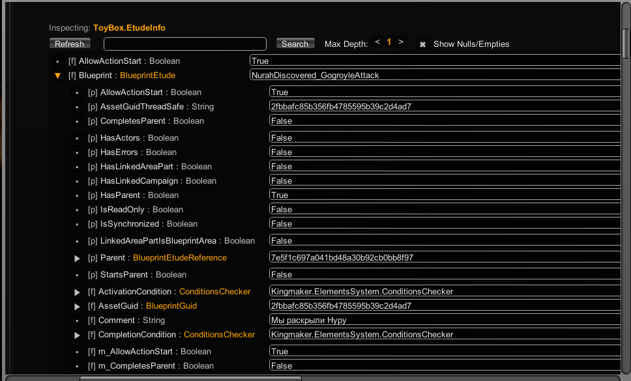Expand the Parent : BlueprintEtudeReference node
Image resolution: width=631 pixels, height=381 pixels.
coord(77,259)
